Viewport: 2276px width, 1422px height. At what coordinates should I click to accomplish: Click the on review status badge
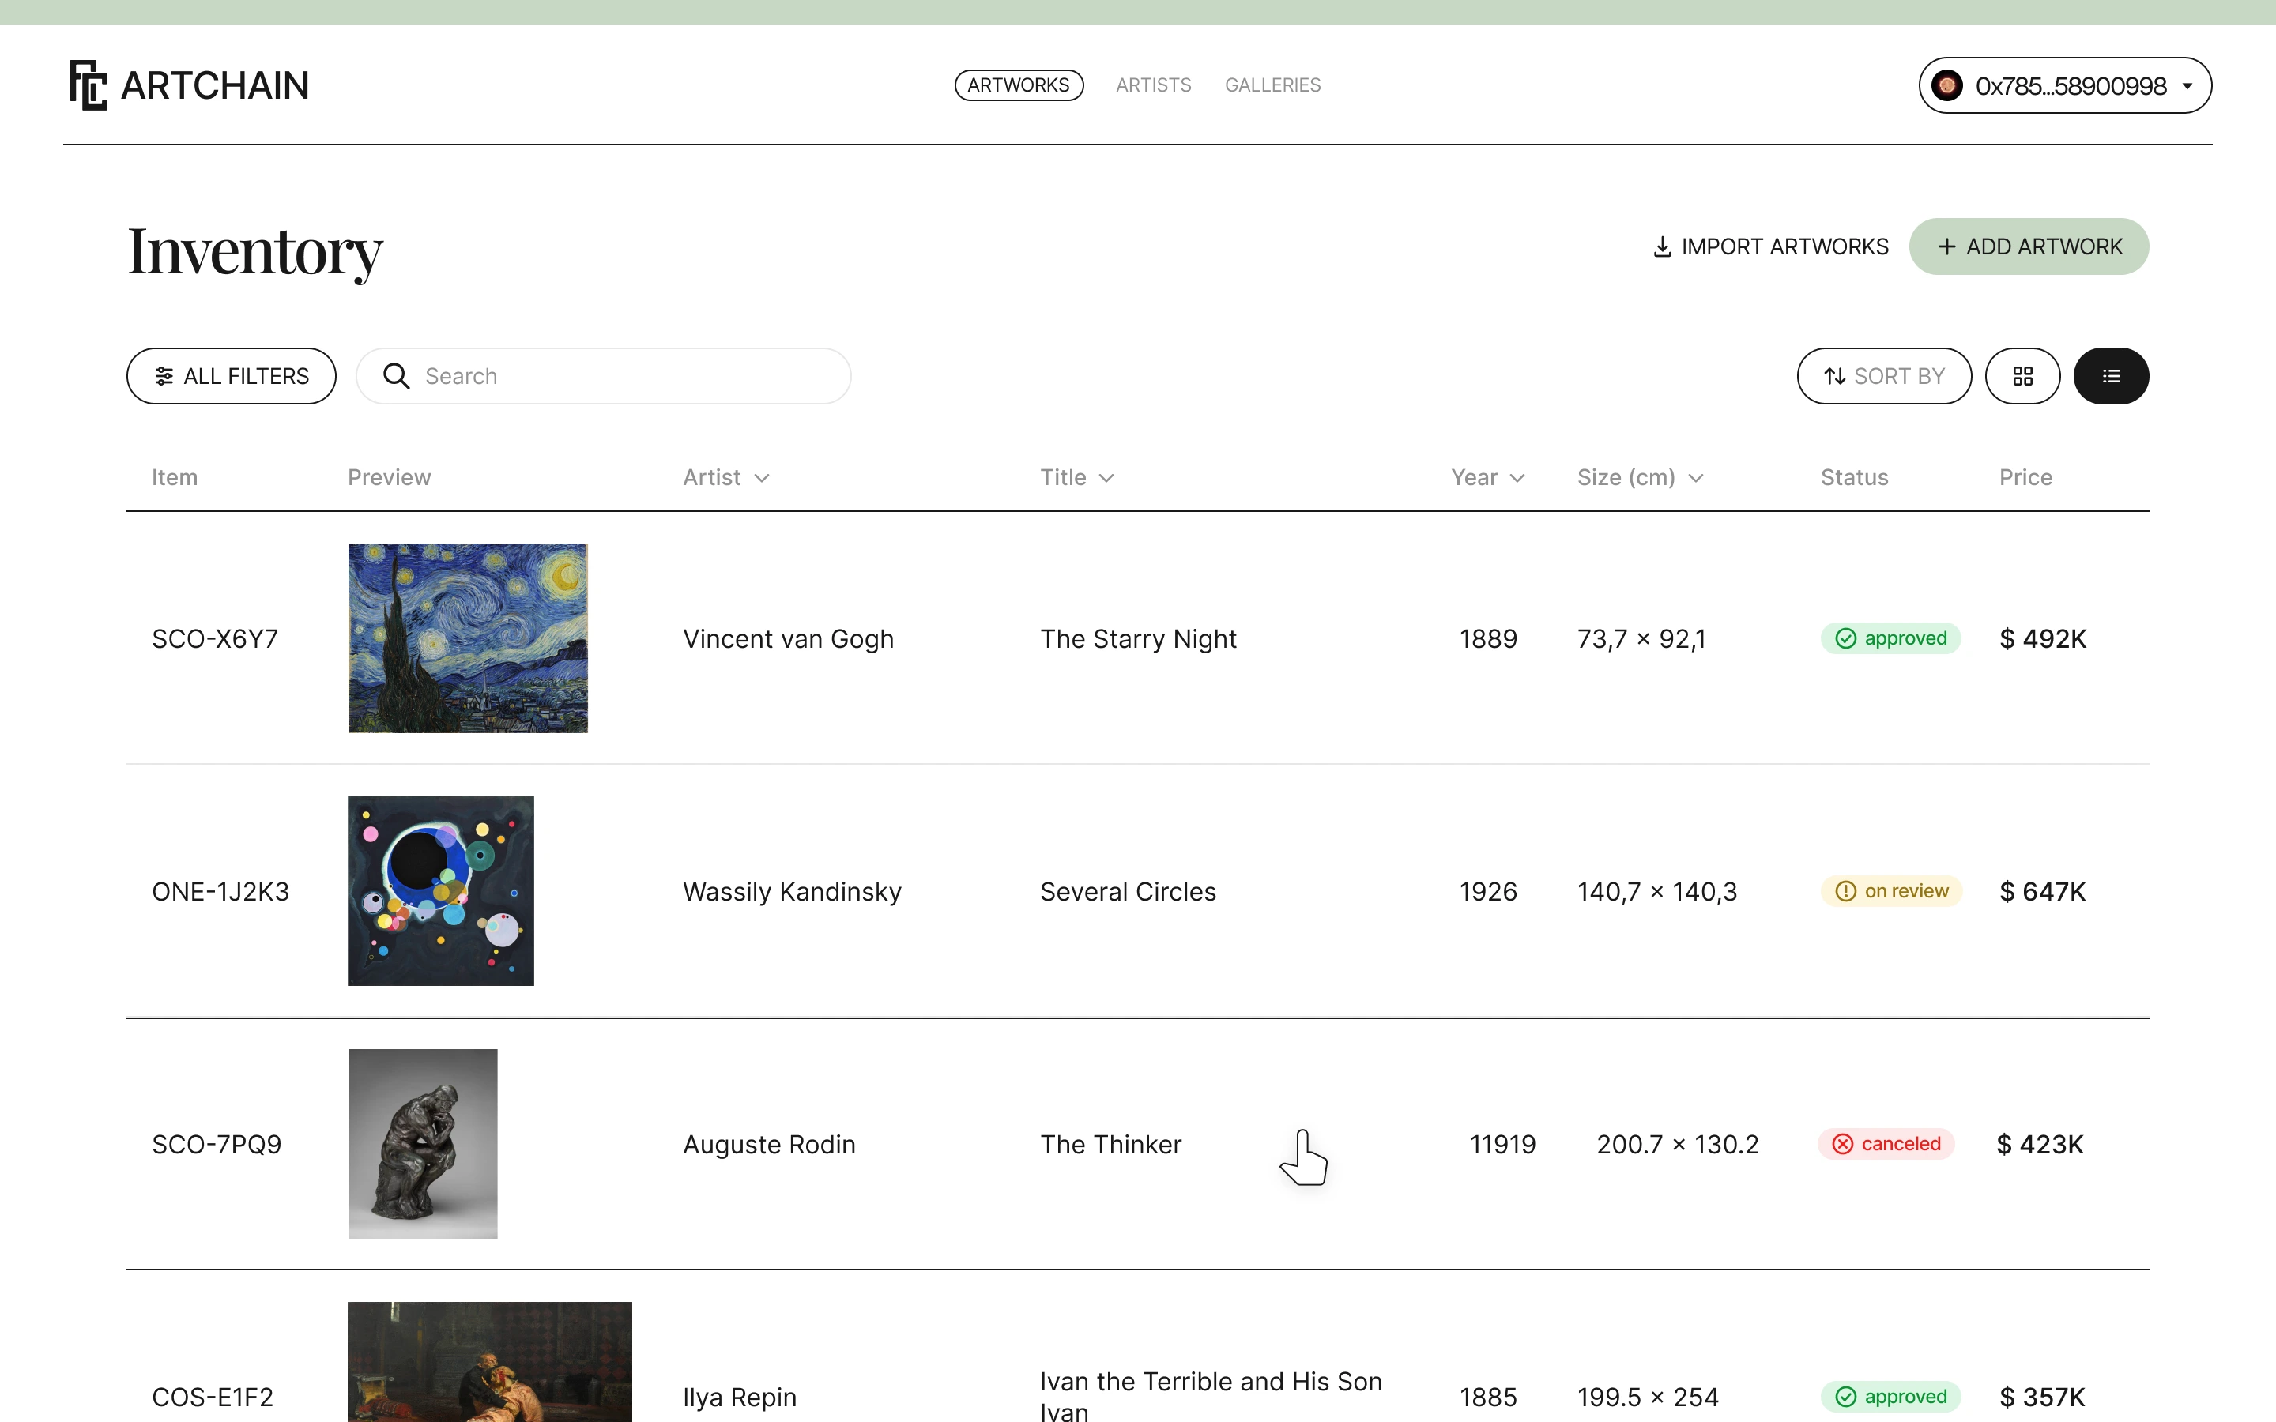[x=1891, y=890]
